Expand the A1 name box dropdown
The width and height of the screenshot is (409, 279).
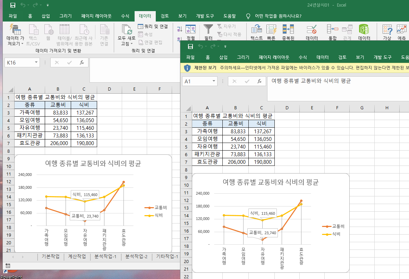click(x=214, y=81)
